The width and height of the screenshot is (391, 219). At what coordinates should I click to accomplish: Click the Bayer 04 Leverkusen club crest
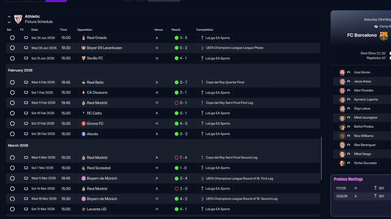click(x=84, y=48)
